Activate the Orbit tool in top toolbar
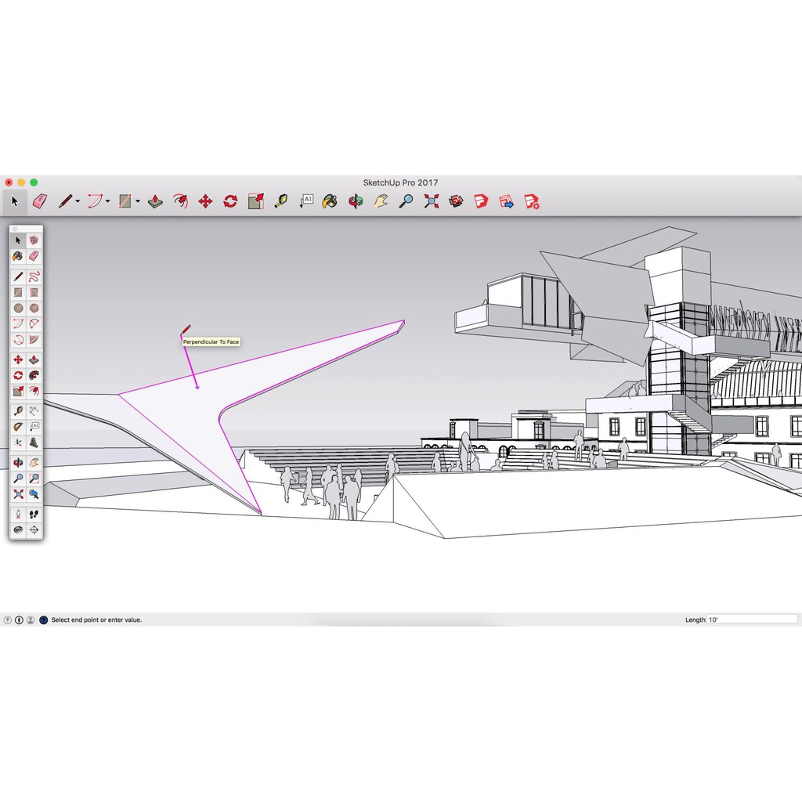Viewport: 802px width, 802px height. pyautogui.click(x=356, y=201)
